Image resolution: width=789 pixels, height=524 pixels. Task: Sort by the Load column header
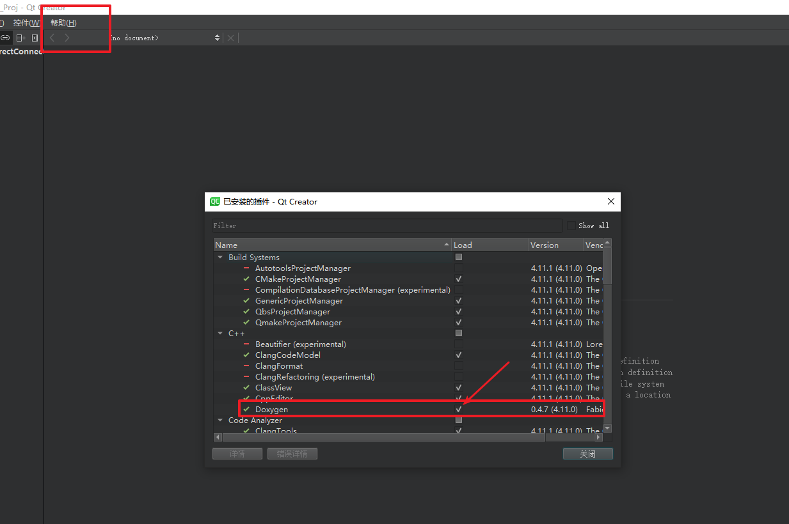490,245
